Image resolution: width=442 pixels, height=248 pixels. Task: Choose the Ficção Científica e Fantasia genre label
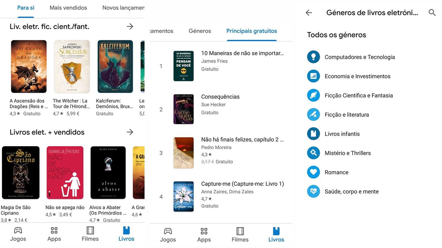point(359,96)
